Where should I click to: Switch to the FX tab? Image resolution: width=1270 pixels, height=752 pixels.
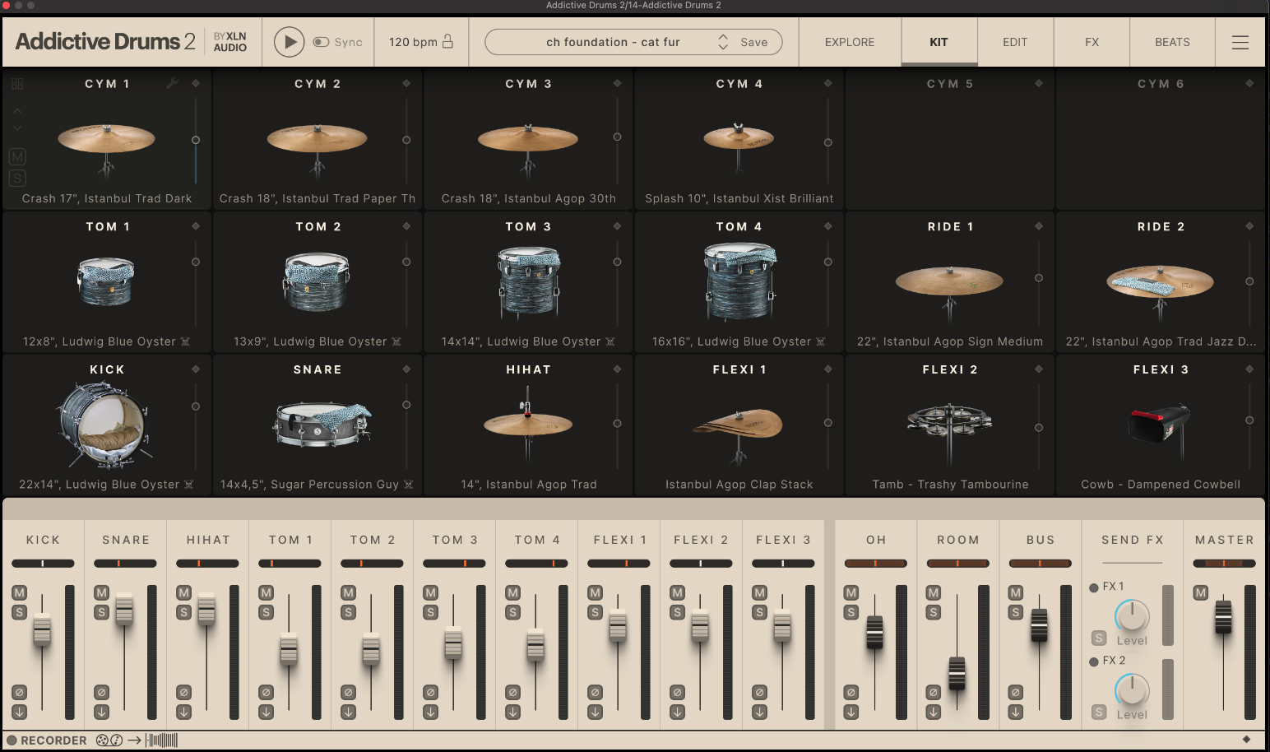coord(1092,42)
